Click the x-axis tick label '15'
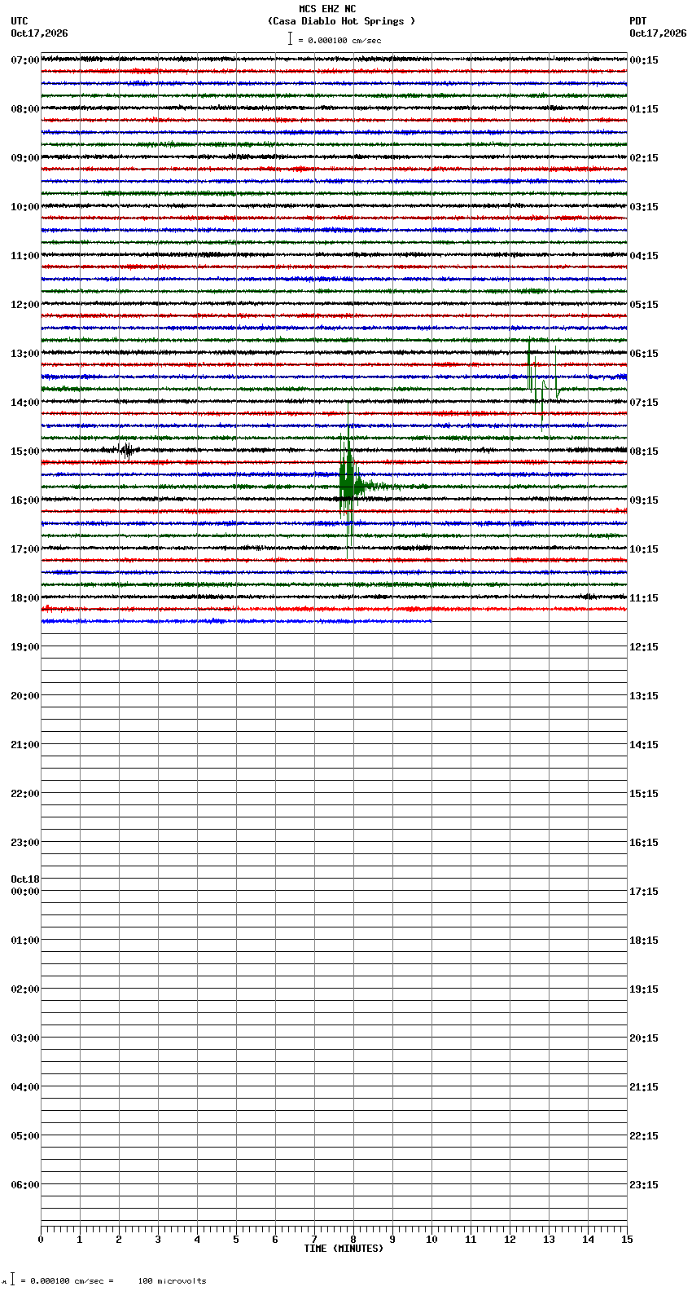The image size is (692, 1291). (x=627, y=1240)
